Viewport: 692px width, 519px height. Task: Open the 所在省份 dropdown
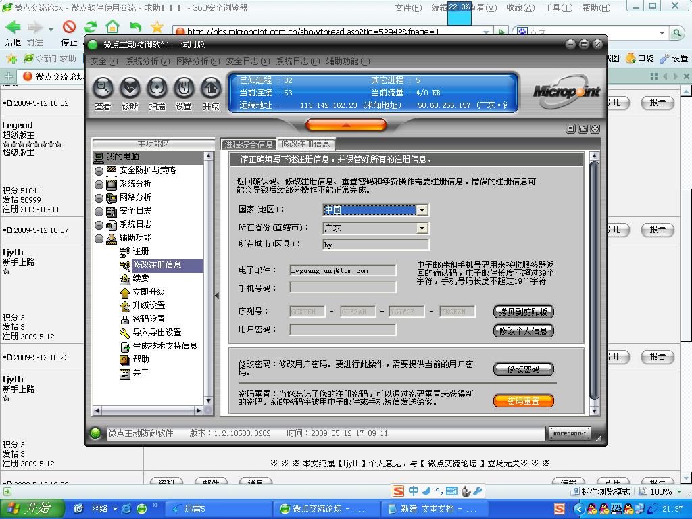[422, 228]
